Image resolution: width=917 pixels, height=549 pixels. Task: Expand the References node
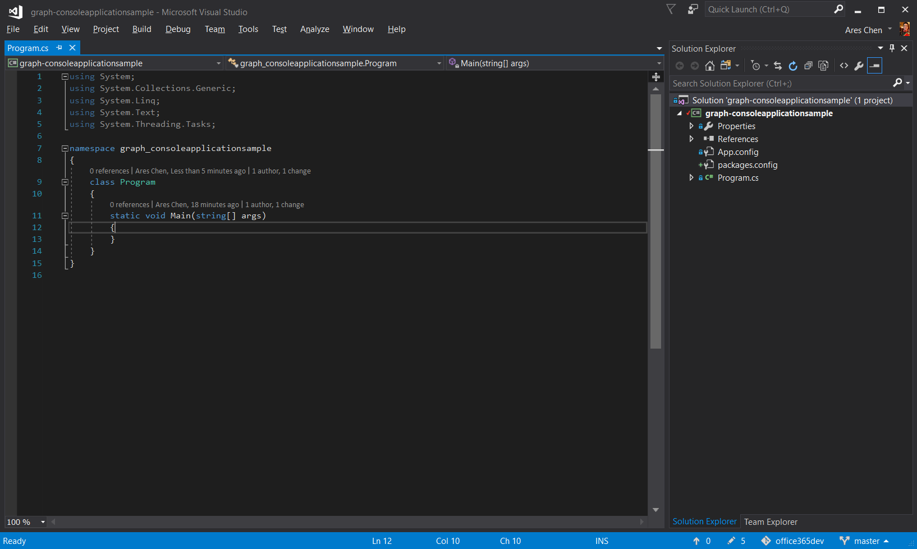[691, 139]
